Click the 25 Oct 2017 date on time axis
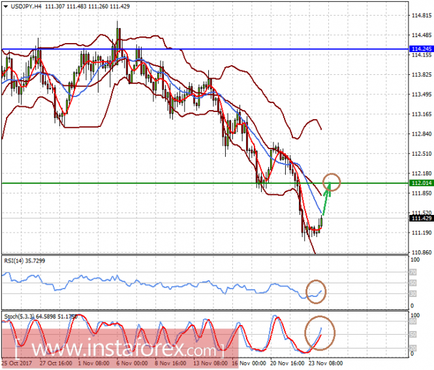Screen dimensions: 434x370 click(16, 363)
